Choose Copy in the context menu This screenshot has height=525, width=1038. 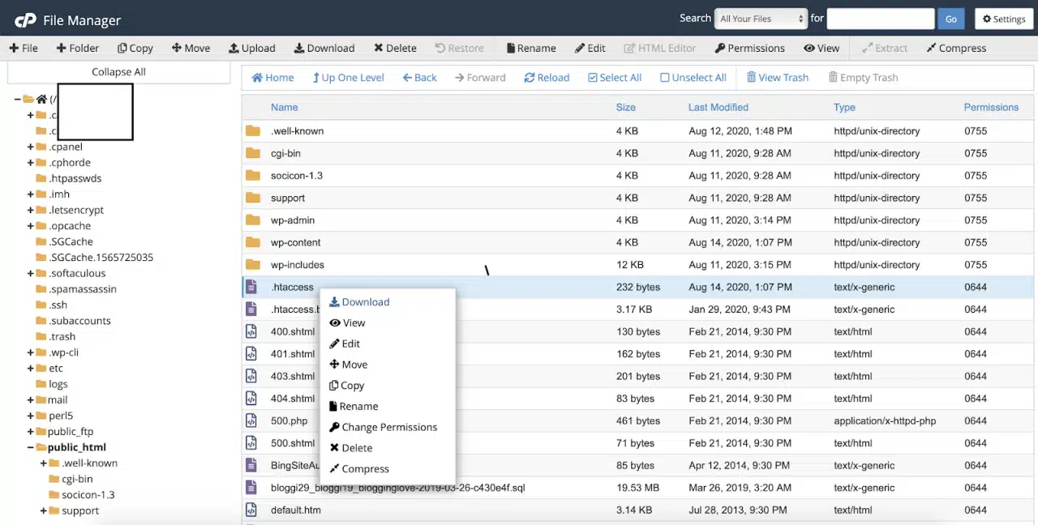(x=347, y=386)
